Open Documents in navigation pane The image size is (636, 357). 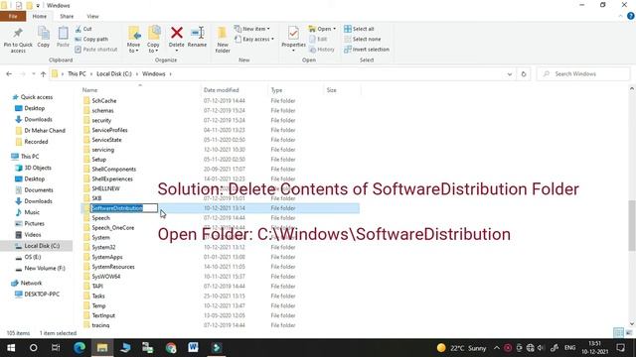[x=39, y=189]
